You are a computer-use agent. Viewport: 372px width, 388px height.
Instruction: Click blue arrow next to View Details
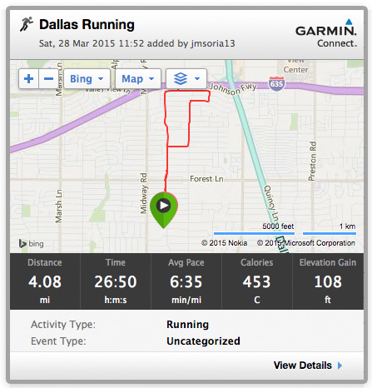tap(340, 366)
